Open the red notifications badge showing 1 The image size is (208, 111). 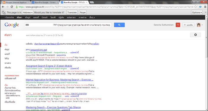pos(178,25)
